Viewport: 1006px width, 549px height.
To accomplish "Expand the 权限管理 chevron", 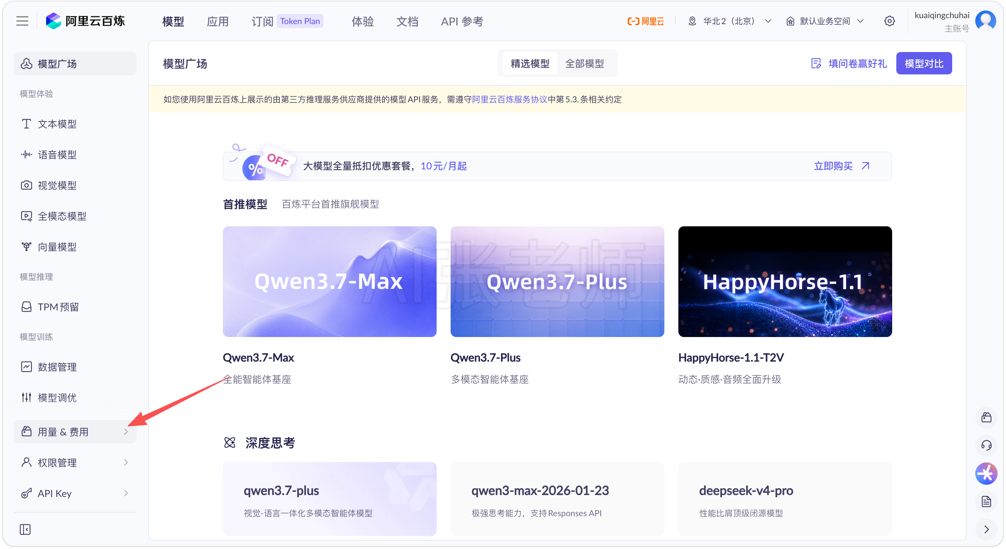I will click(x=126, y=462).
